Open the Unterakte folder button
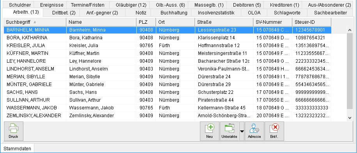This screenshot has width=357, height=153. [230, 131]
